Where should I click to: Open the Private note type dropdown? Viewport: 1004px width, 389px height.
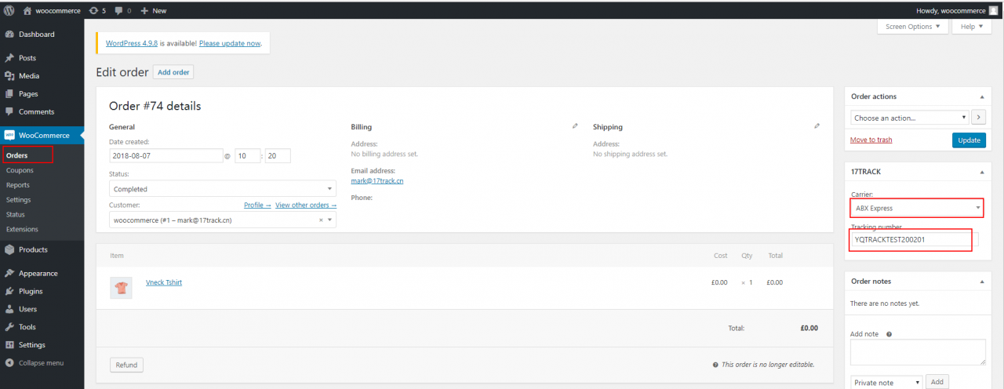pos(886,383)
